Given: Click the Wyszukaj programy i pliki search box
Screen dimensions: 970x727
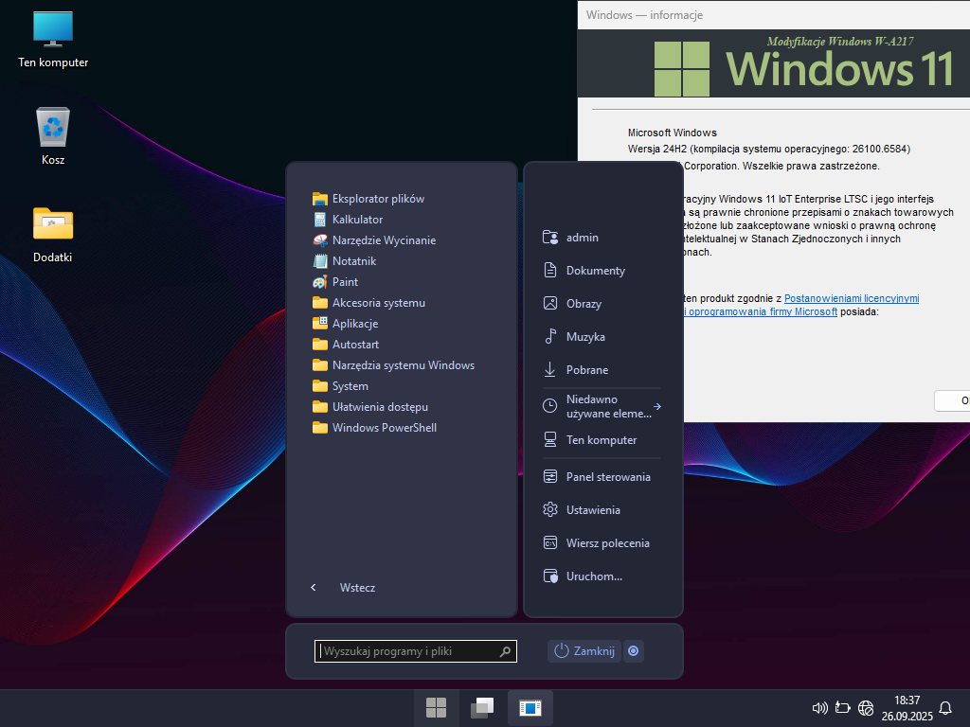Looking at the screenshot, I should (x=407, y=651).
